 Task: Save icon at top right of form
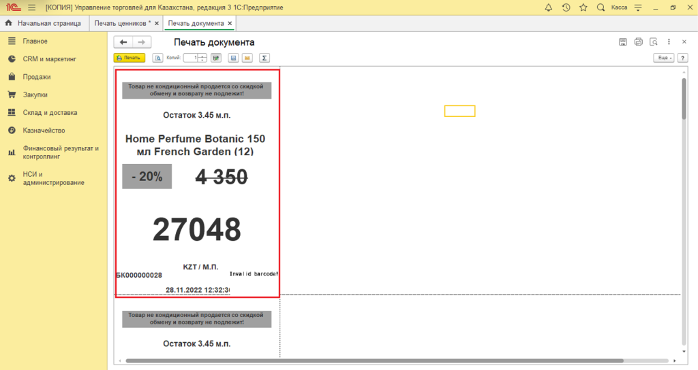(x=623, y=41)
